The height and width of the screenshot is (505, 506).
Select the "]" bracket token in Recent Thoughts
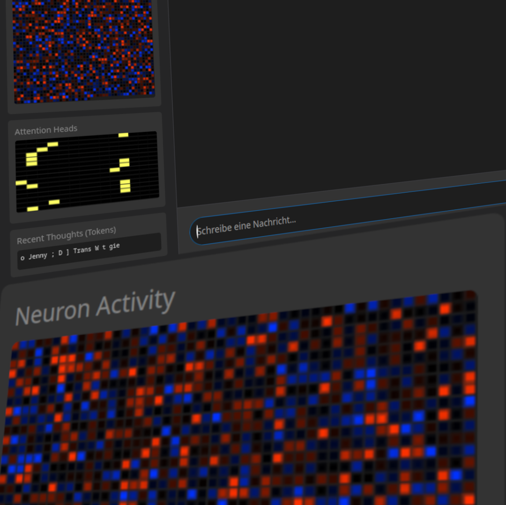[68, 252]
